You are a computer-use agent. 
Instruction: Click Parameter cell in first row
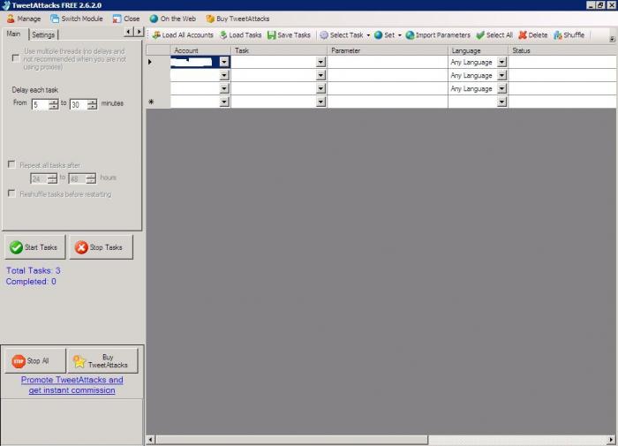(388, 62)
